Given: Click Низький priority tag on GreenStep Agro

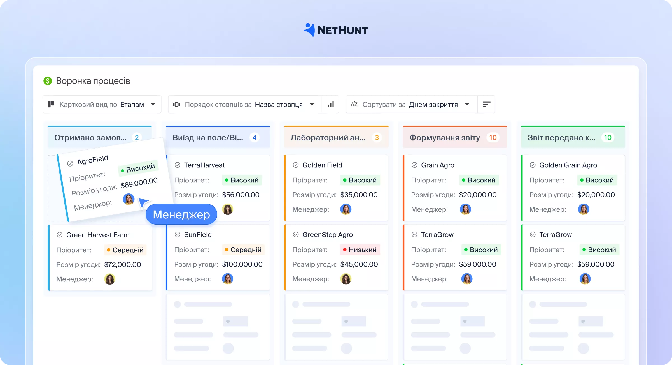Looking at the screenshot, I should click(x=360, y=250).
